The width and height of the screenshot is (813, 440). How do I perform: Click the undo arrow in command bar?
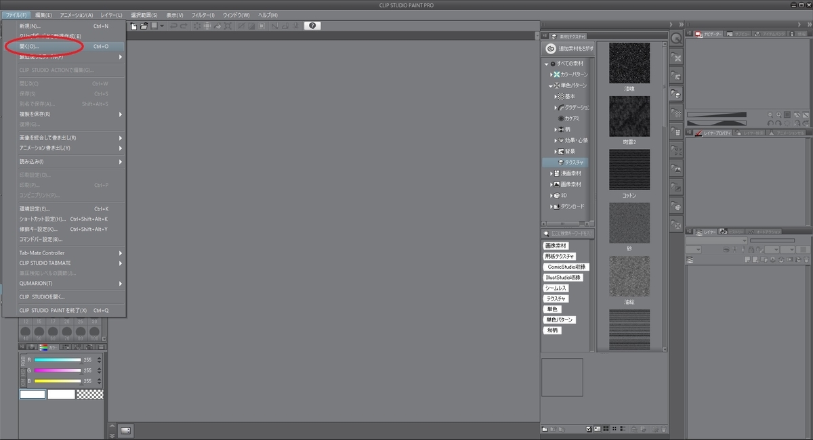point(173,26)
